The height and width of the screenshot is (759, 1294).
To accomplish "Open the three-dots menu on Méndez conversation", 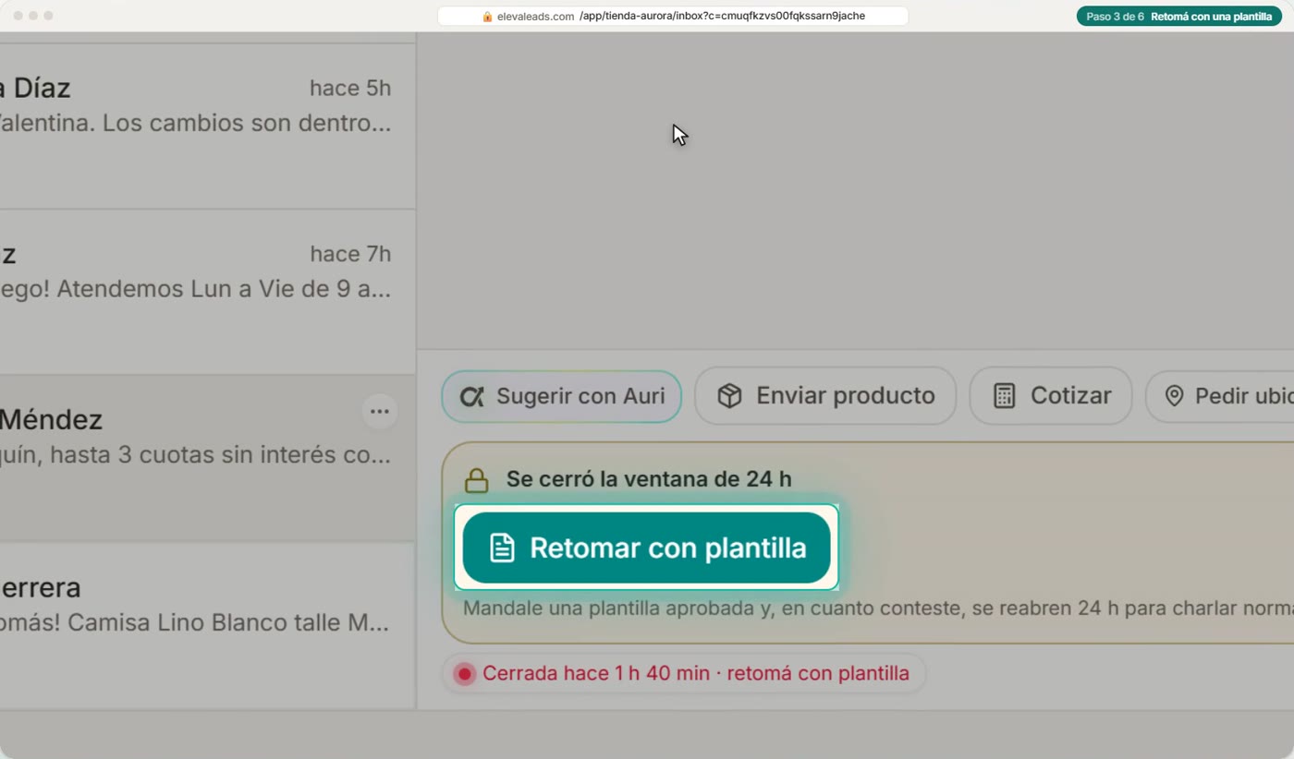I will 379,411.
